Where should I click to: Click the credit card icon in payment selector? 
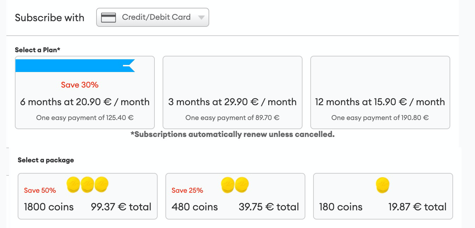109,18
